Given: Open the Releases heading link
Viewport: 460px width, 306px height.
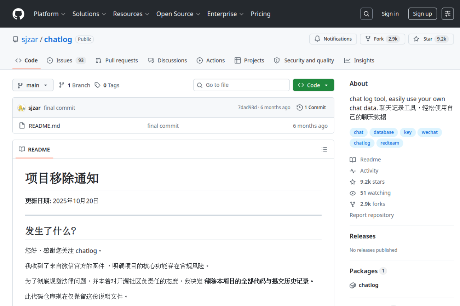Looking at the screenshot, I should (x=363, y=236).
